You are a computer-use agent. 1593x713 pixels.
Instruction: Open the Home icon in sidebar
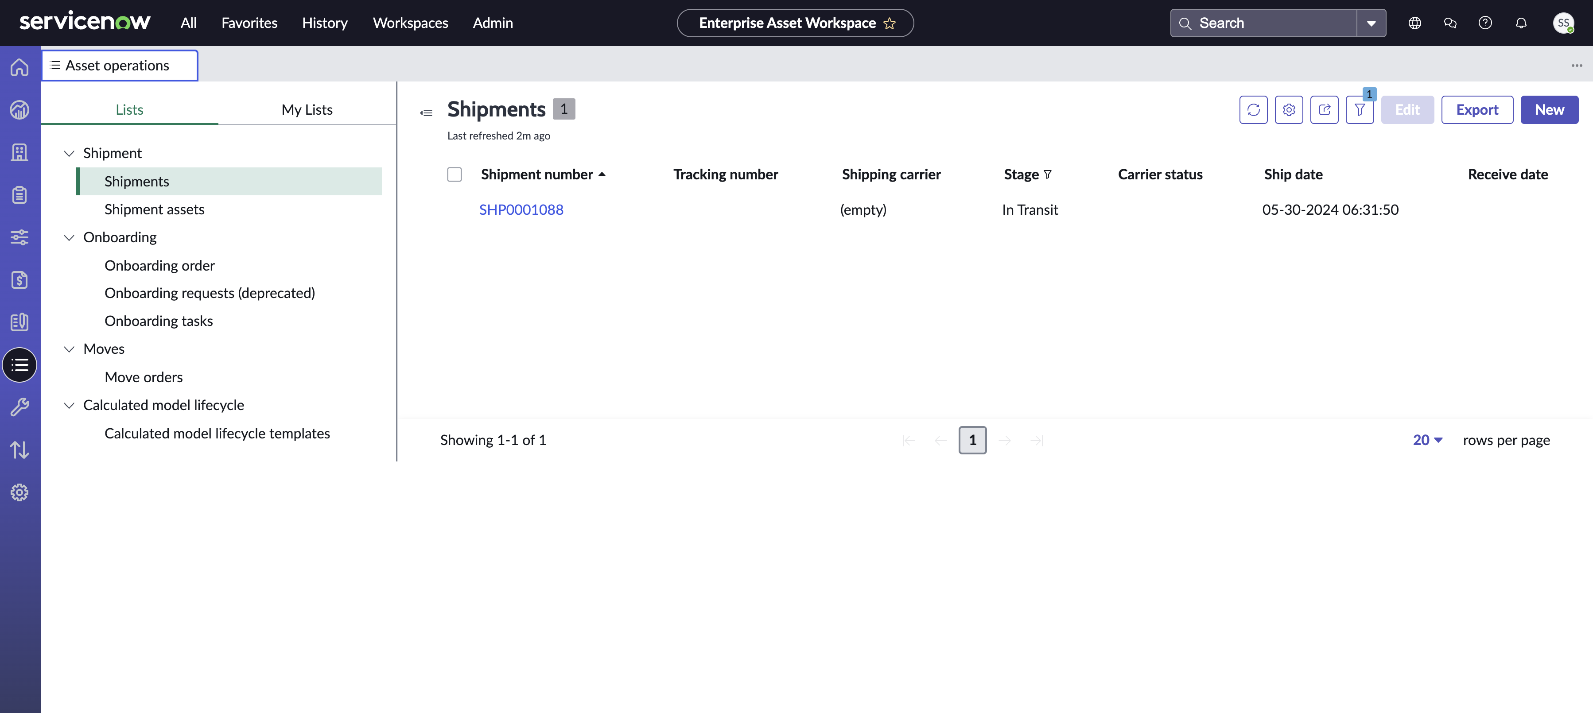click(20, 67)
